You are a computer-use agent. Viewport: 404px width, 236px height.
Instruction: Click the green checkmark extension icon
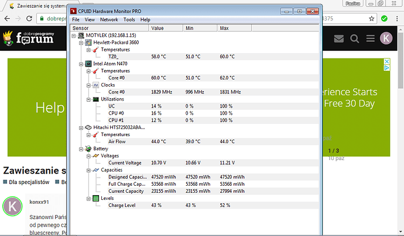coord(384,19)
